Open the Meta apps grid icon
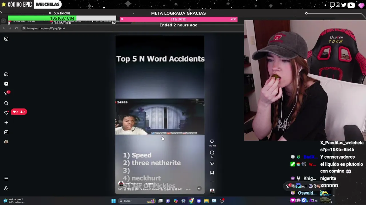Screen dimensions: 366x205 coord(6,188)
